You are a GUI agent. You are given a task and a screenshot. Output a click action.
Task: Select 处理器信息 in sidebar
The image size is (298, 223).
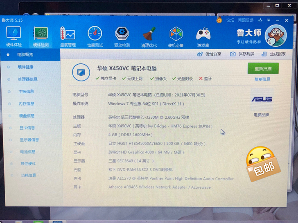click(27, 79)
